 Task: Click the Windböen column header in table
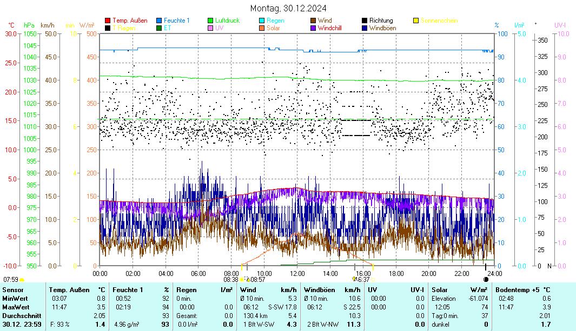pyautogui.click(x=319, y=290)
